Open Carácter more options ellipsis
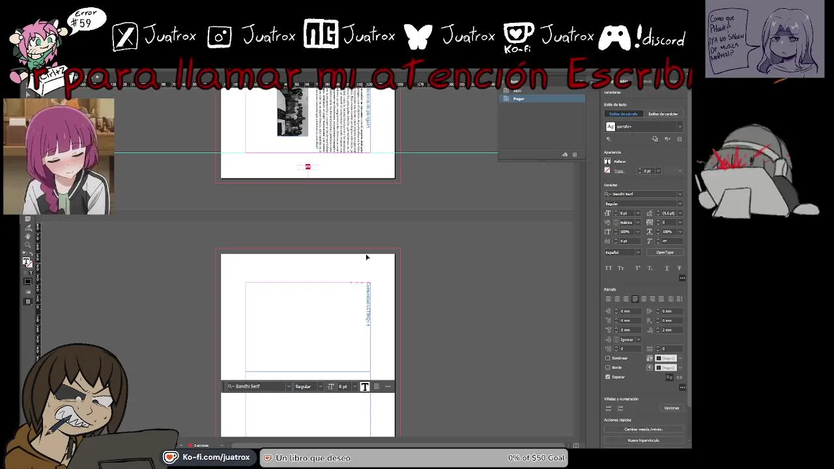 click(x=682, y=278)
